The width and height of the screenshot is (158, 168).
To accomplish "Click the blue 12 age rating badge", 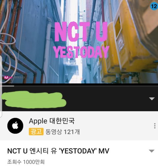I will (154, 6).
